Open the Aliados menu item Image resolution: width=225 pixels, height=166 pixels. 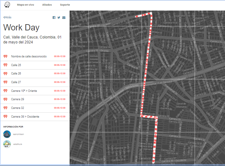click(x=47, y=5)
